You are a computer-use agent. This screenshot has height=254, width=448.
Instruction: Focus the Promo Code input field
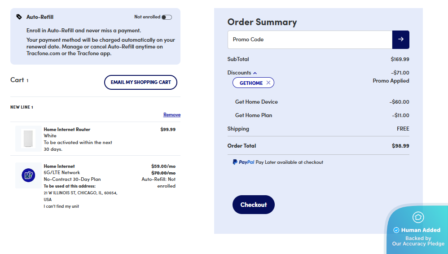[x=310, y=39]
